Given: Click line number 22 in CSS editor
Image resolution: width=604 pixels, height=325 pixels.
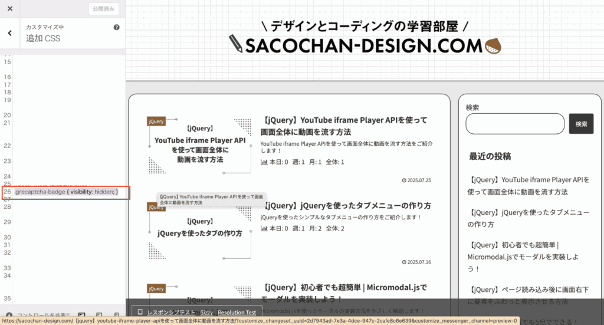Looking at the screenshot, I should (7, 146).
